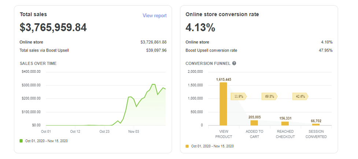Click the $100,000.00 sales axis label
The image size is (358, 159).
point(31,112)
